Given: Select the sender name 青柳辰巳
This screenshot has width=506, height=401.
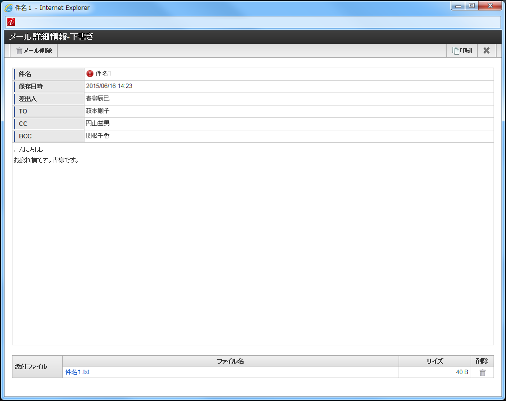Looking at the screenshot, I should 97,98.
